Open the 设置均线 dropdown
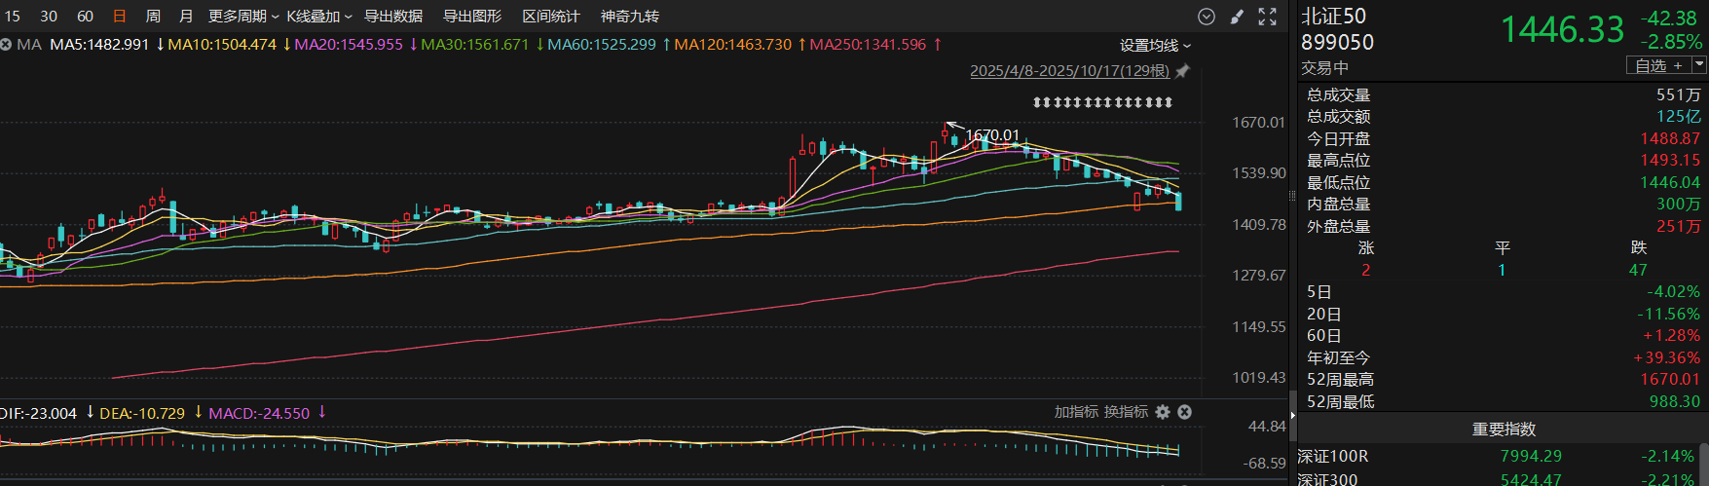1709x486 pixels. click(x=1156, y=46)
